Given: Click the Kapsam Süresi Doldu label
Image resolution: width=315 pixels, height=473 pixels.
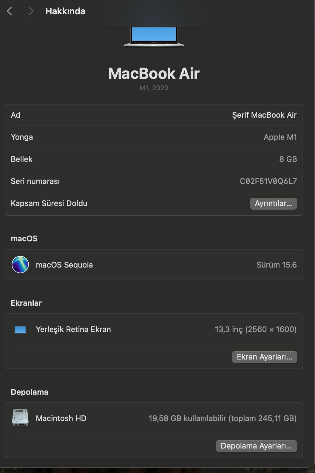Looking at the screenshot, I should pyautogui.click(x=49, y=203).
